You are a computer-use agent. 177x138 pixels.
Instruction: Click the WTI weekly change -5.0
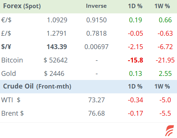click(165, 100)
